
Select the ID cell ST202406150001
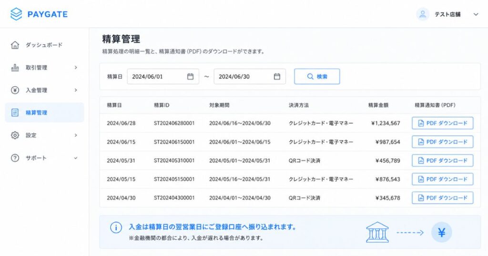point(174,142)
